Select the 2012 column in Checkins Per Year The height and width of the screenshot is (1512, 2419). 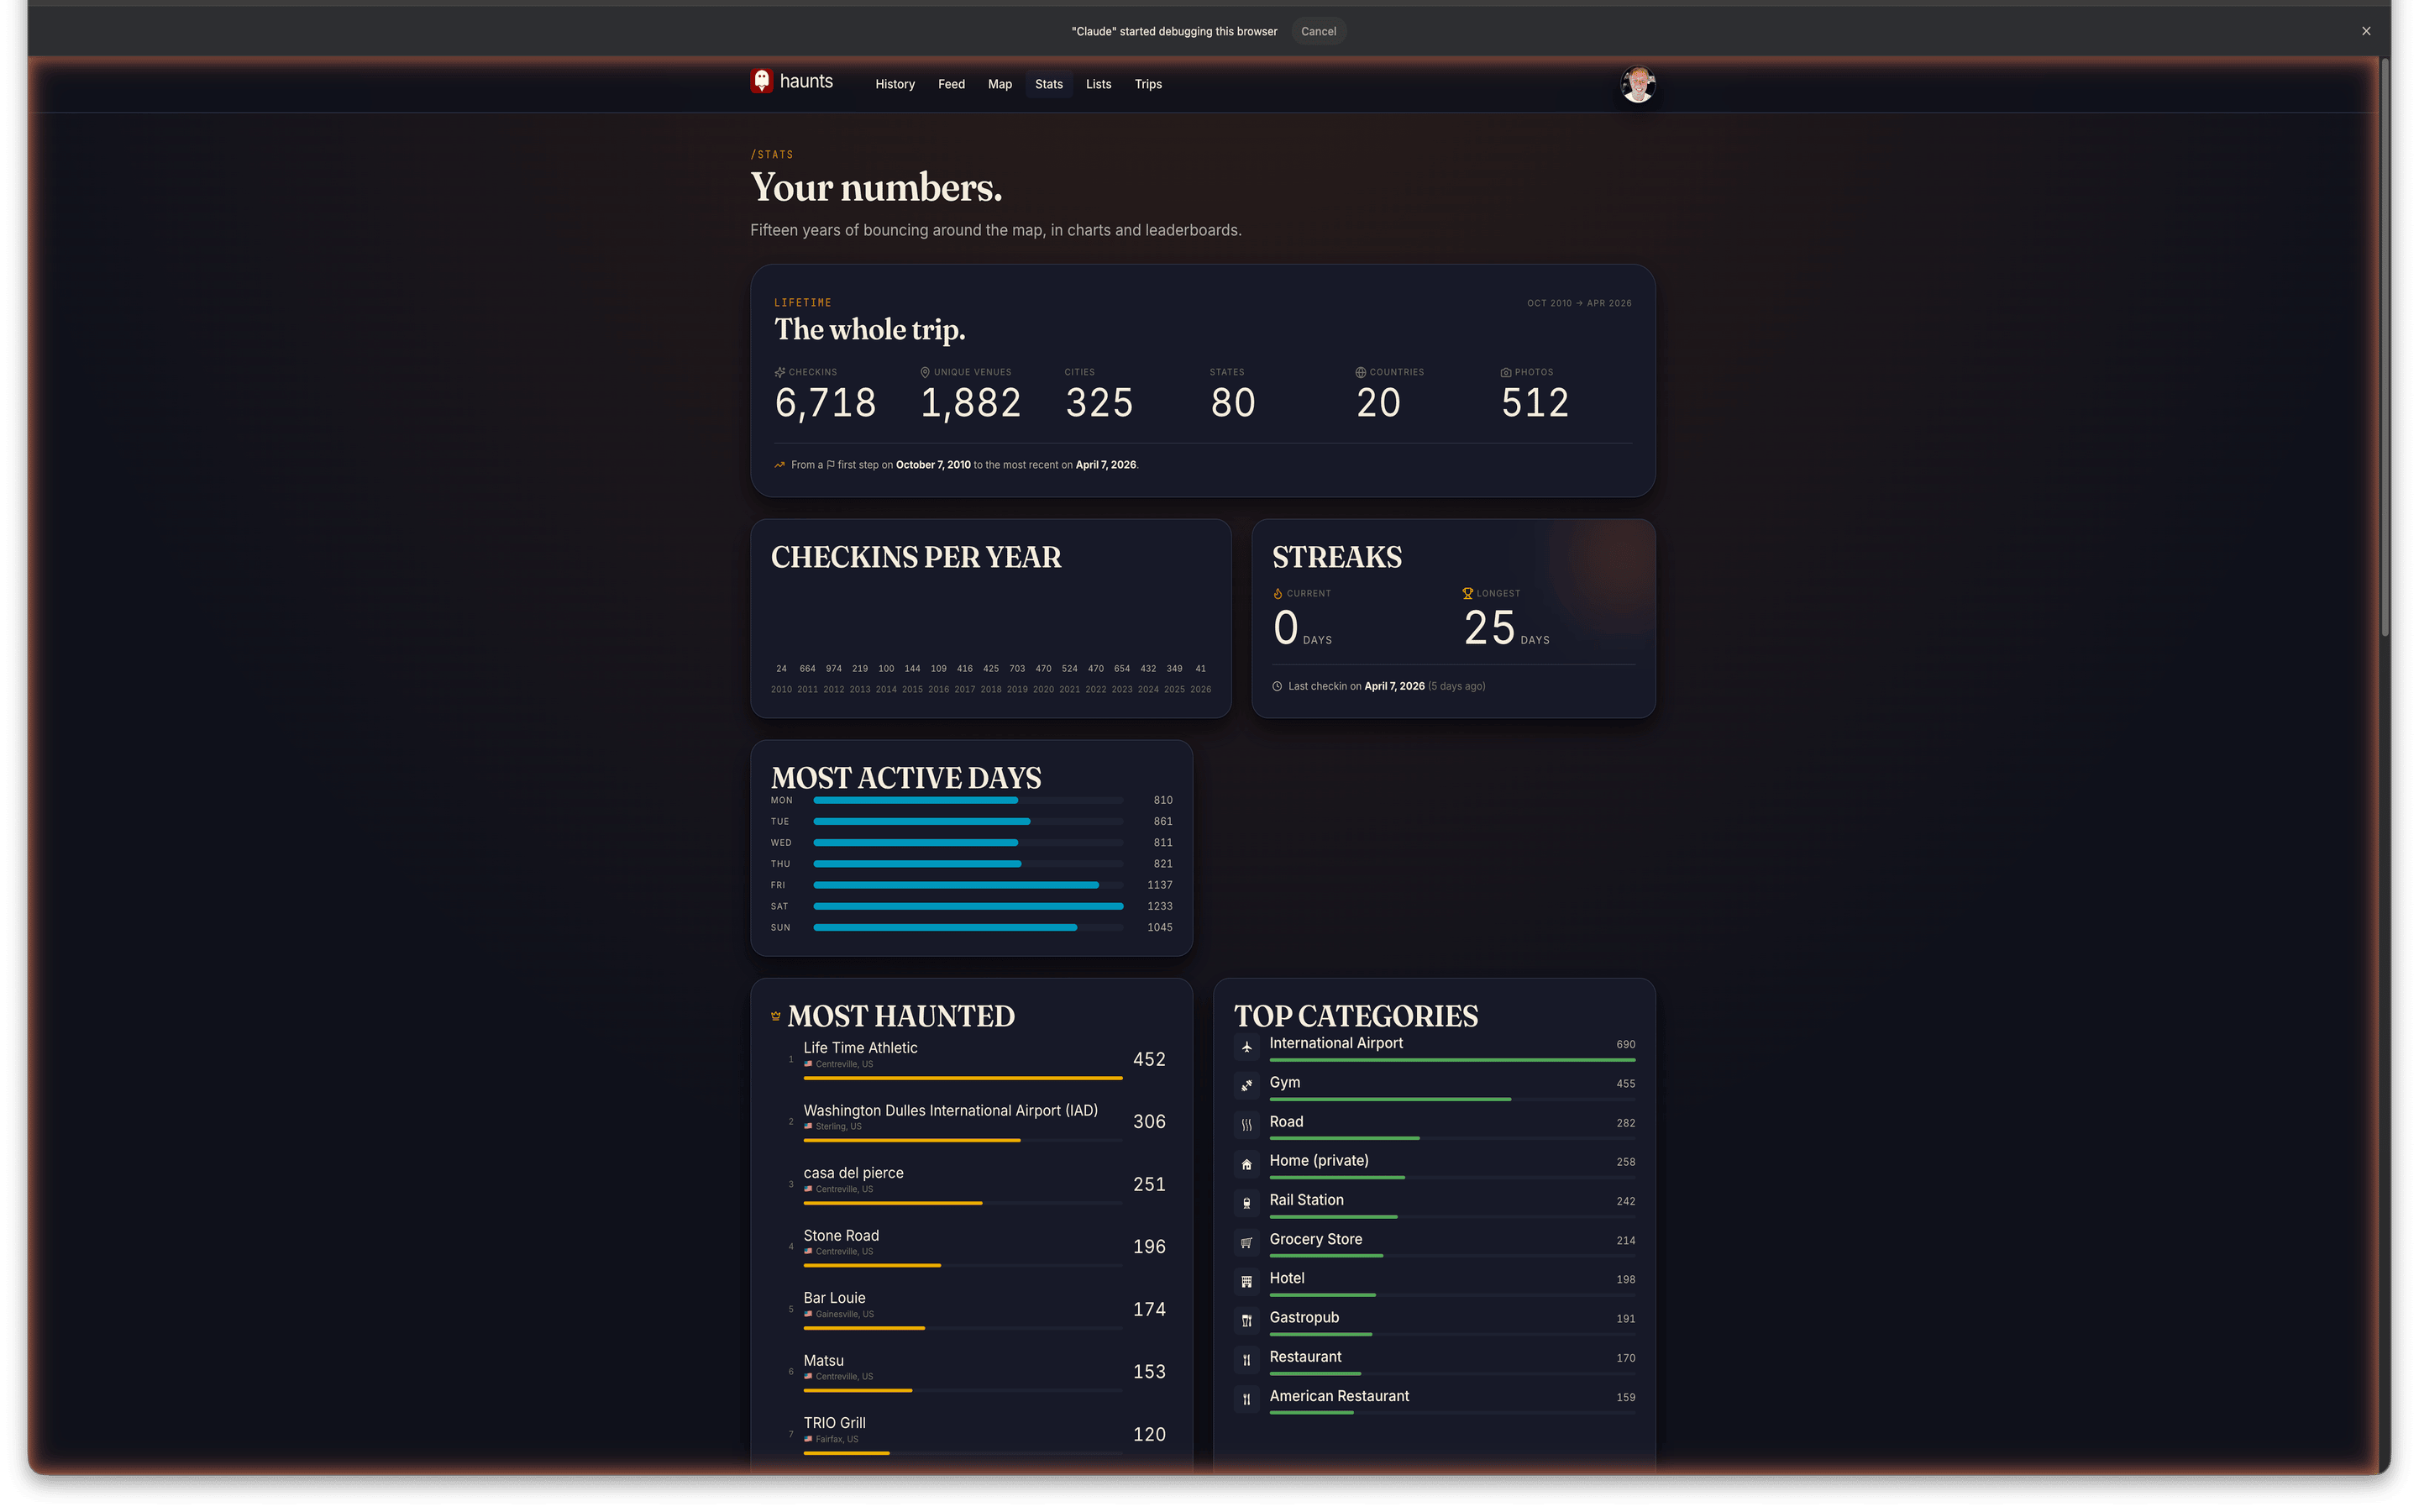834,678
